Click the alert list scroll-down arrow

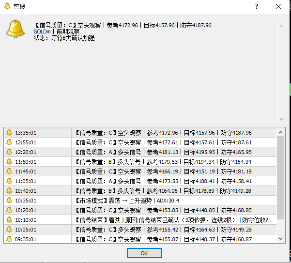[x=281, y=239]
